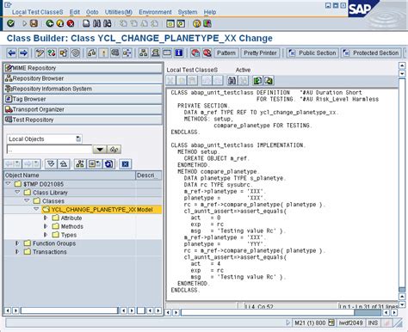Click the Pretty Printer button
The height and width of the screenshot is (332, 408).
pyautogui.click(x=260, y=52)
